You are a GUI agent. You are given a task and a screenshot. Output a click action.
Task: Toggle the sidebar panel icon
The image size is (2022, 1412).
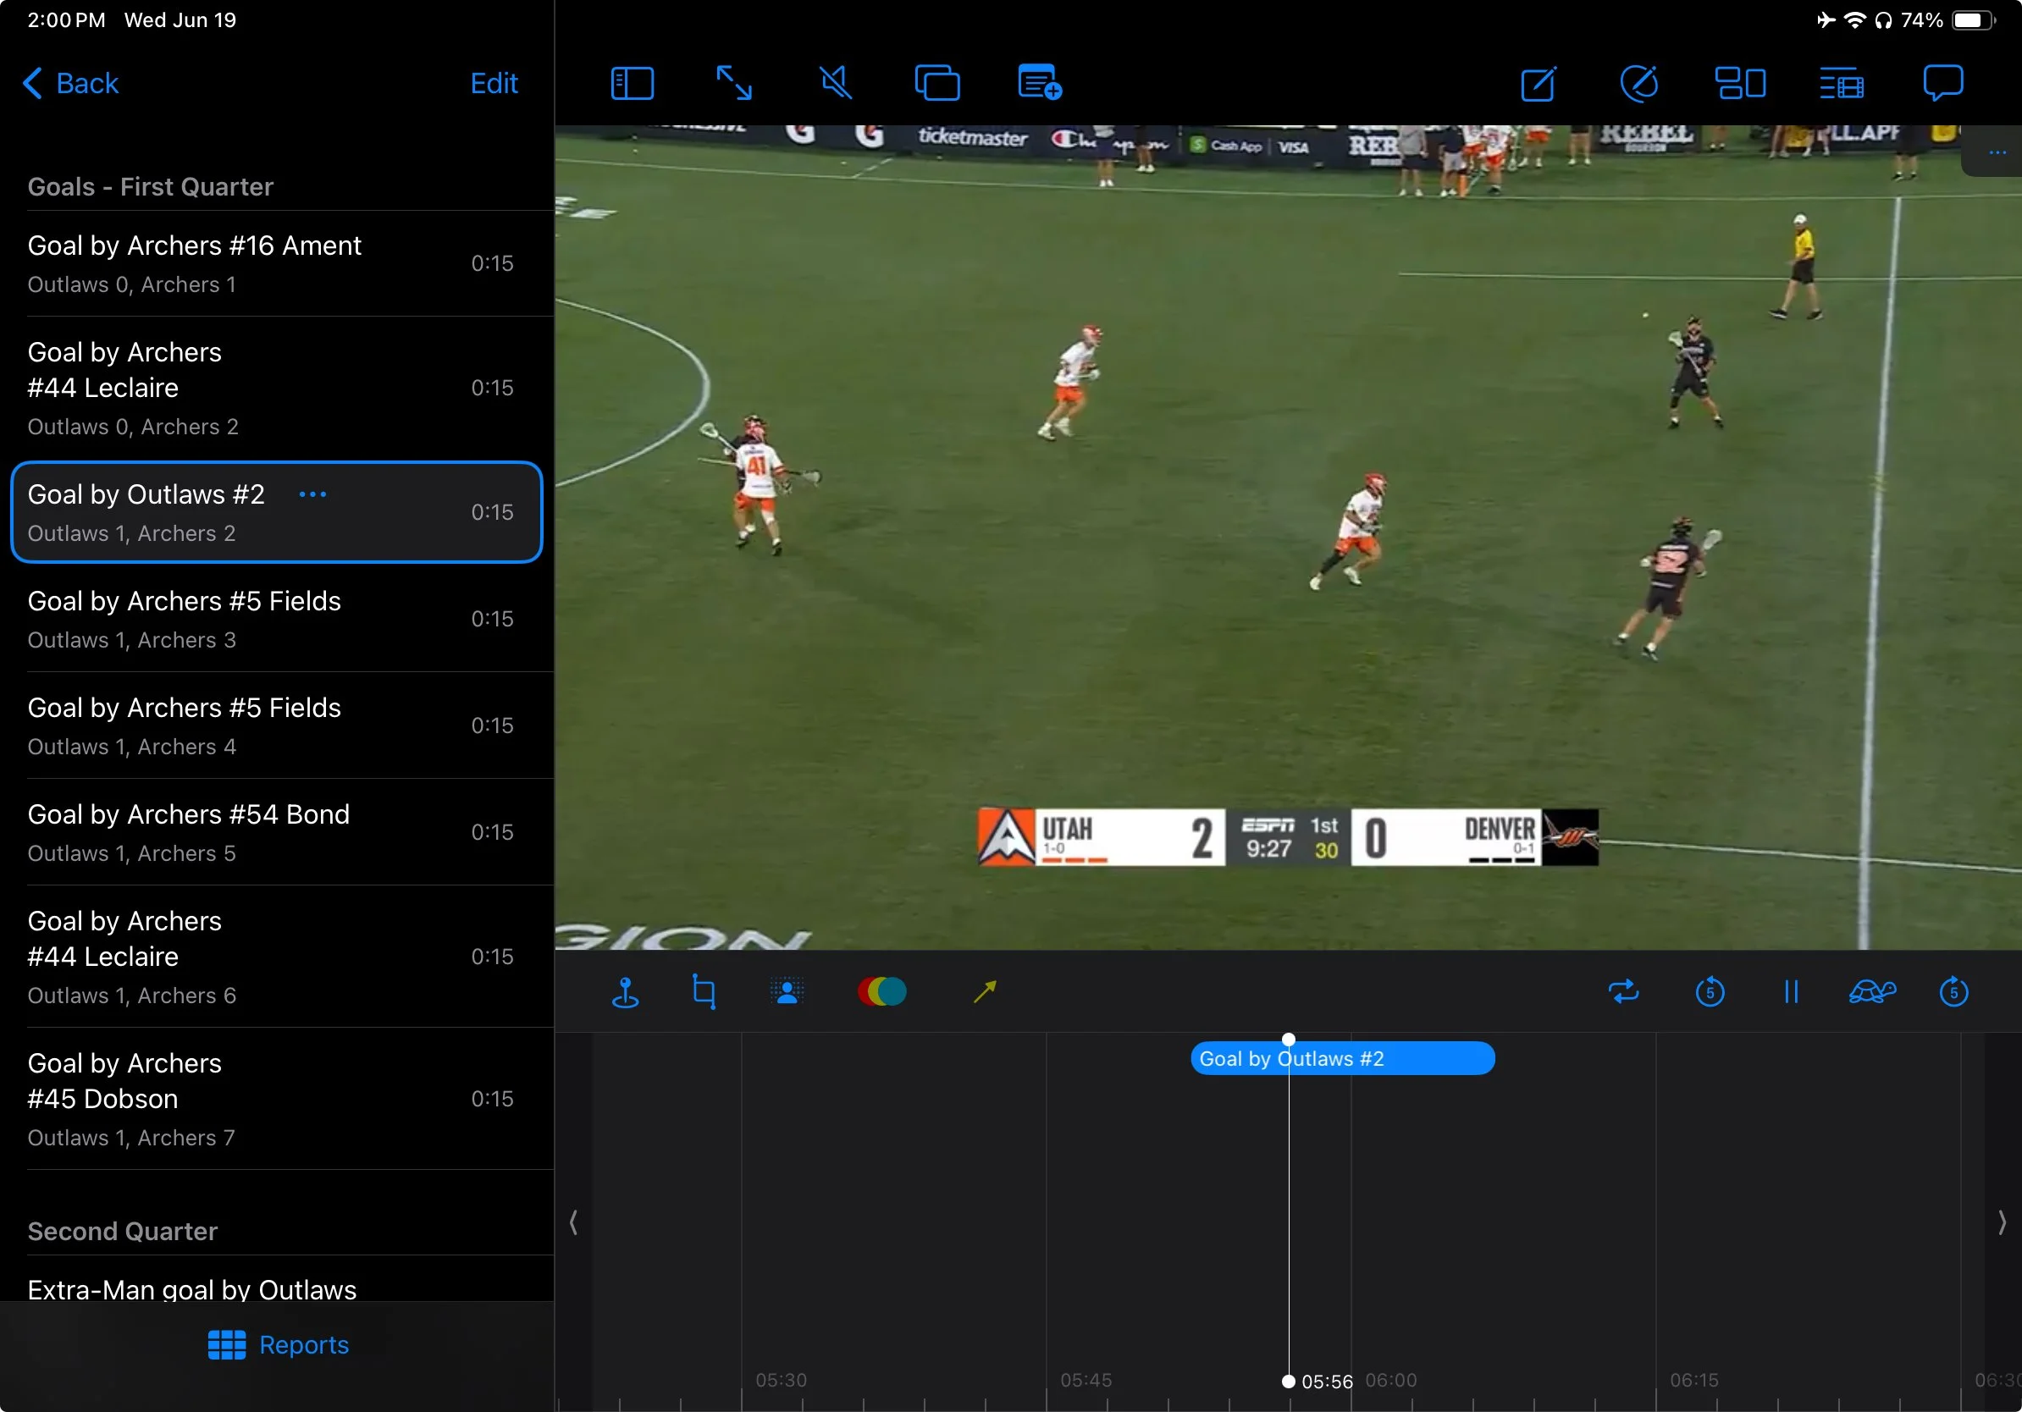click(x=632, y=84)
